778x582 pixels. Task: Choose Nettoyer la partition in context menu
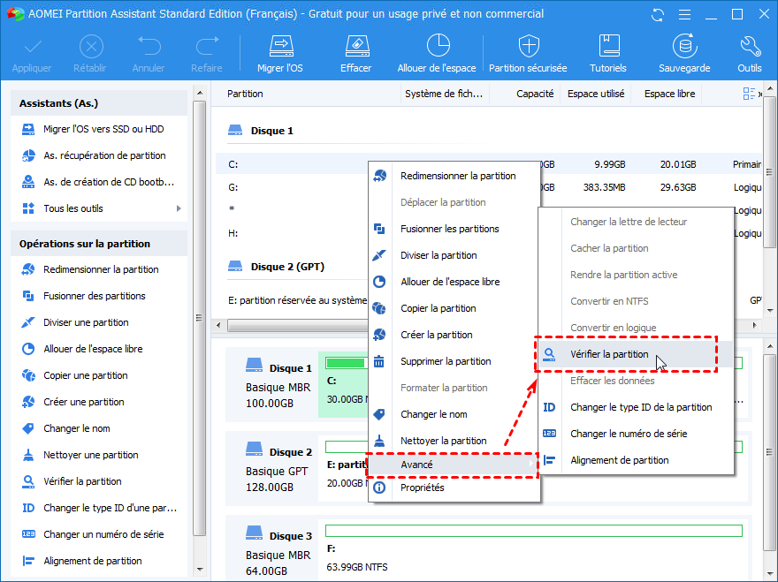[x=454, y=441]
